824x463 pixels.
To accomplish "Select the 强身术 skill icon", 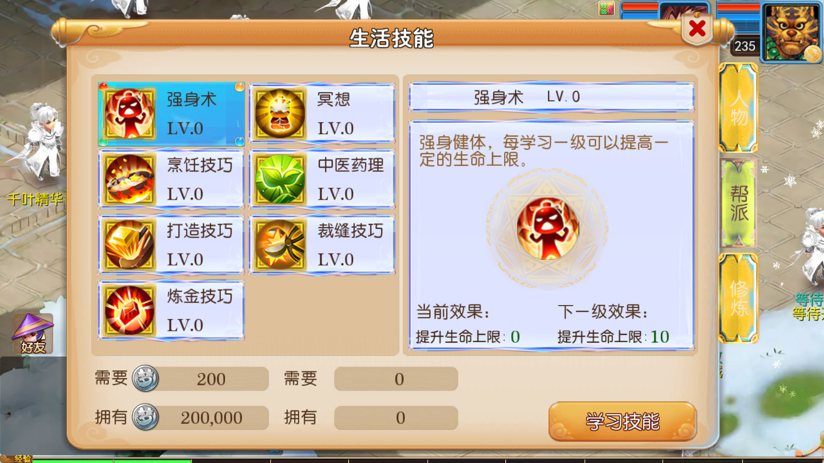I will [x=129, y=113].
